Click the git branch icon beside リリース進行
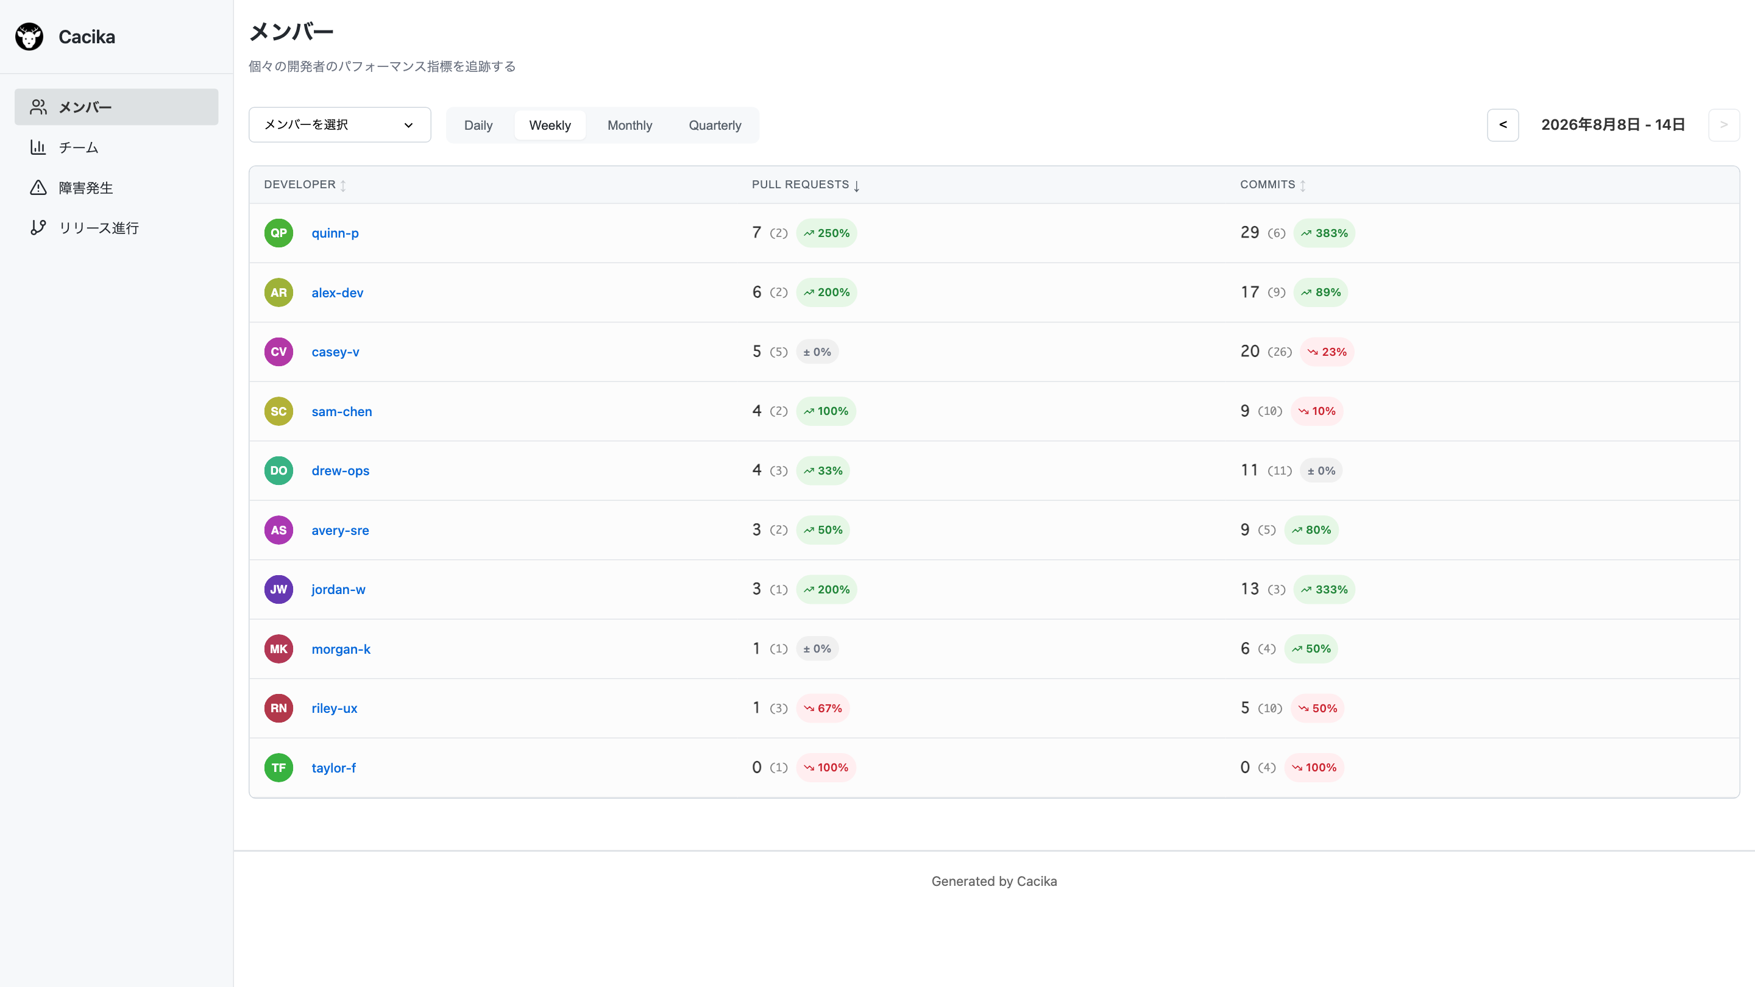1755x987 pixels. coord(38,227)
